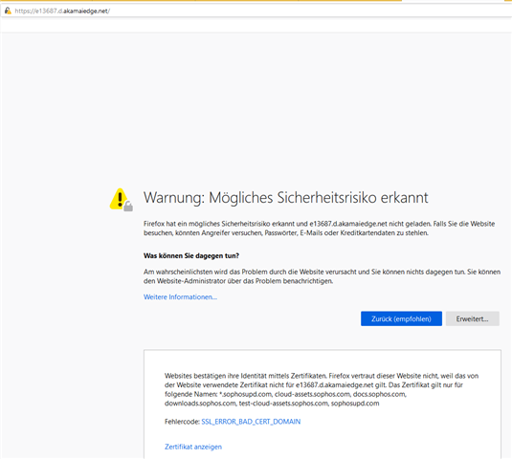The image size is (512, 459).
Task: Click the Website-Administrator advice paragraph
Action: [x=322, y=276]
